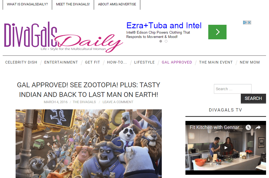This screenshot has height=178, width=269.
Task: Select the second ad carousel dot
Action: point(166,41)
